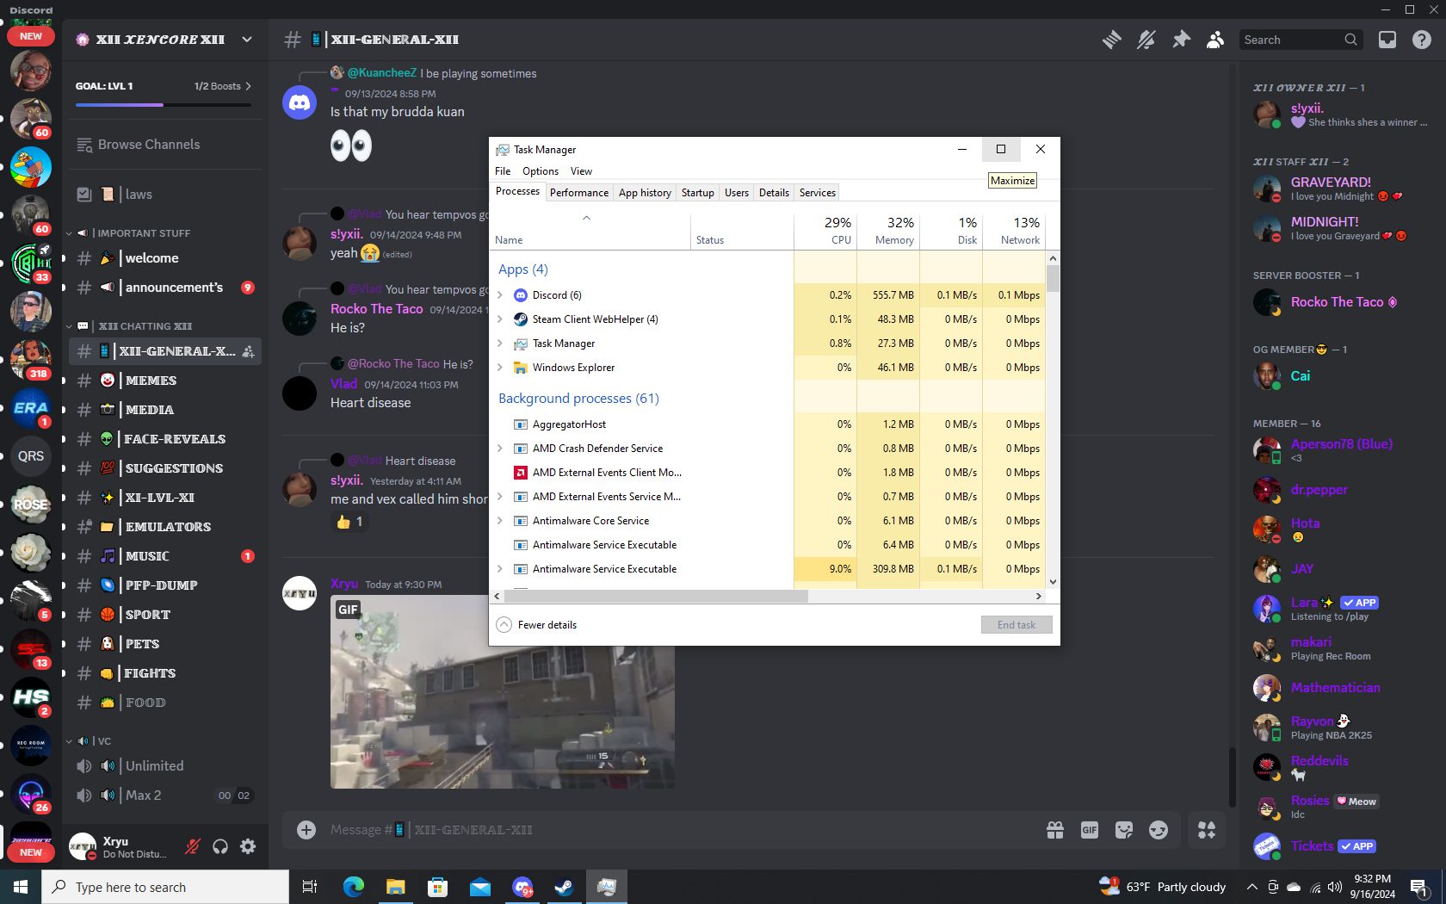Open the Discord inbox icon
Screen dimensions: 1446x904
pyautogui.click(x=1387, y=40)
